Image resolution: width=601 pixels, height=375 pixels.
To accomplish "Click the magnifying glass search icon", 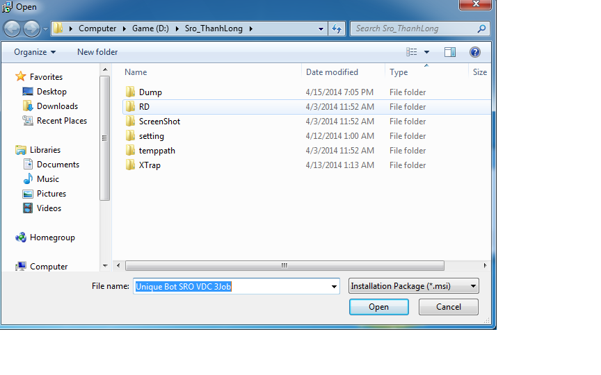I will tap(482, 28).
